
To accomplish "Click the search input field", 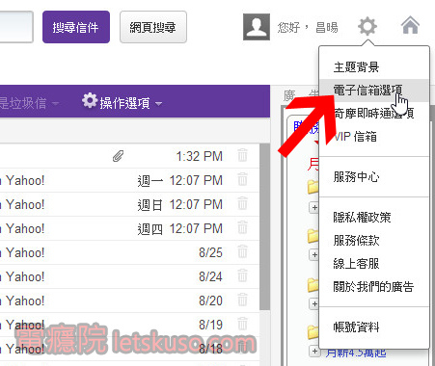I will click(x=16, y=27).
